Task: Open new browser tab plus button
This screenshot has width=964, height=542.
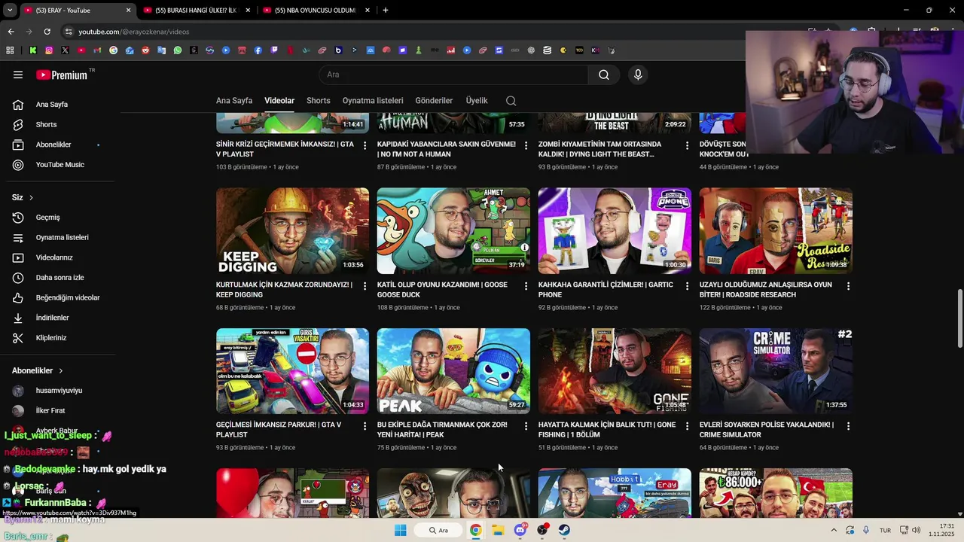Action: pos(386,11)
